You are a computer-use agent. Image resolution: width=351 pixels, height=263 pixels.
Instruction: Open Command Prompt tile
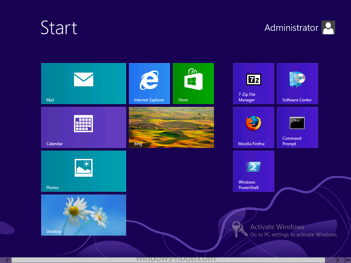pos(297,127)
